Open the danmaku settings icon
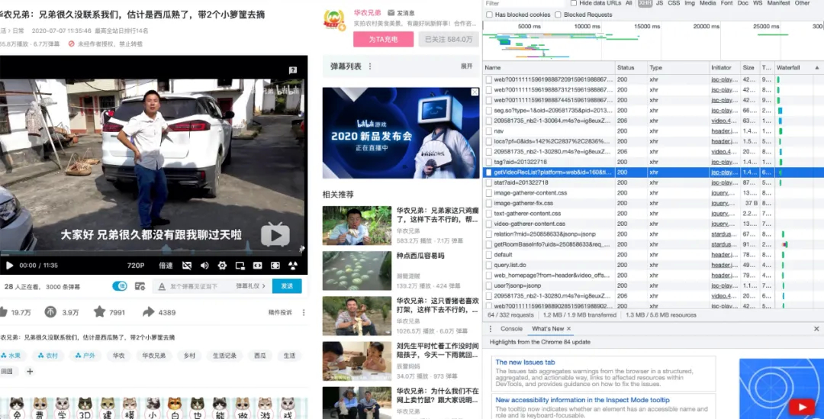This screenshot has height=419, width=824. pos(140,286)
